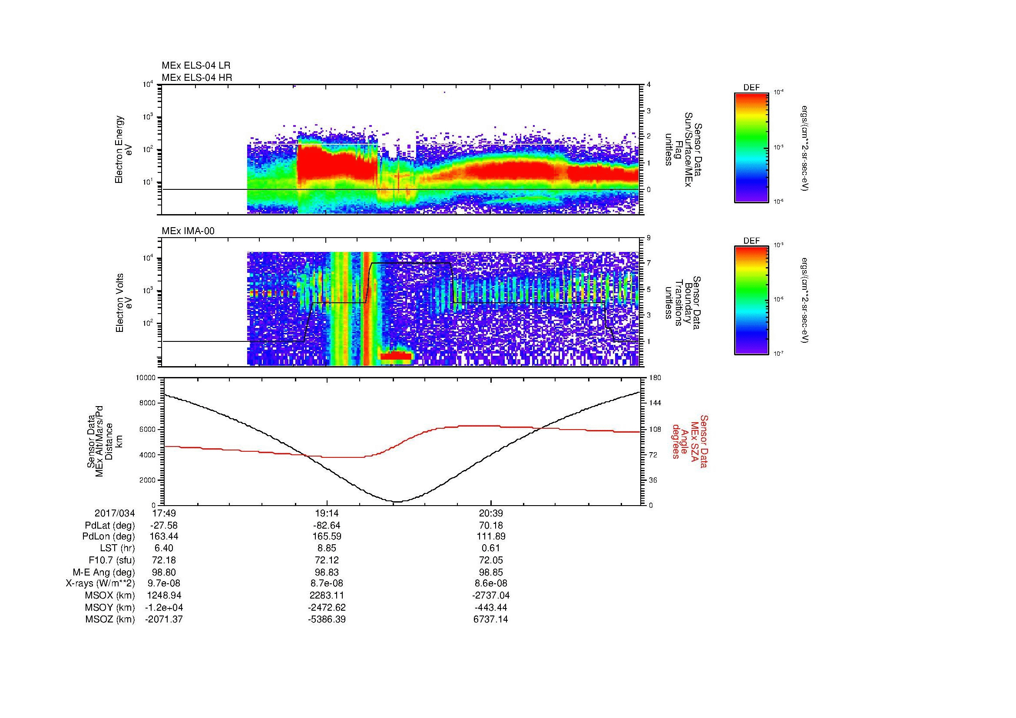Click the 'Sun/Surface/MEx Flag unitless' axis label
The height and width of the screenshot is (718, 1016).
(x=684, y=149)
